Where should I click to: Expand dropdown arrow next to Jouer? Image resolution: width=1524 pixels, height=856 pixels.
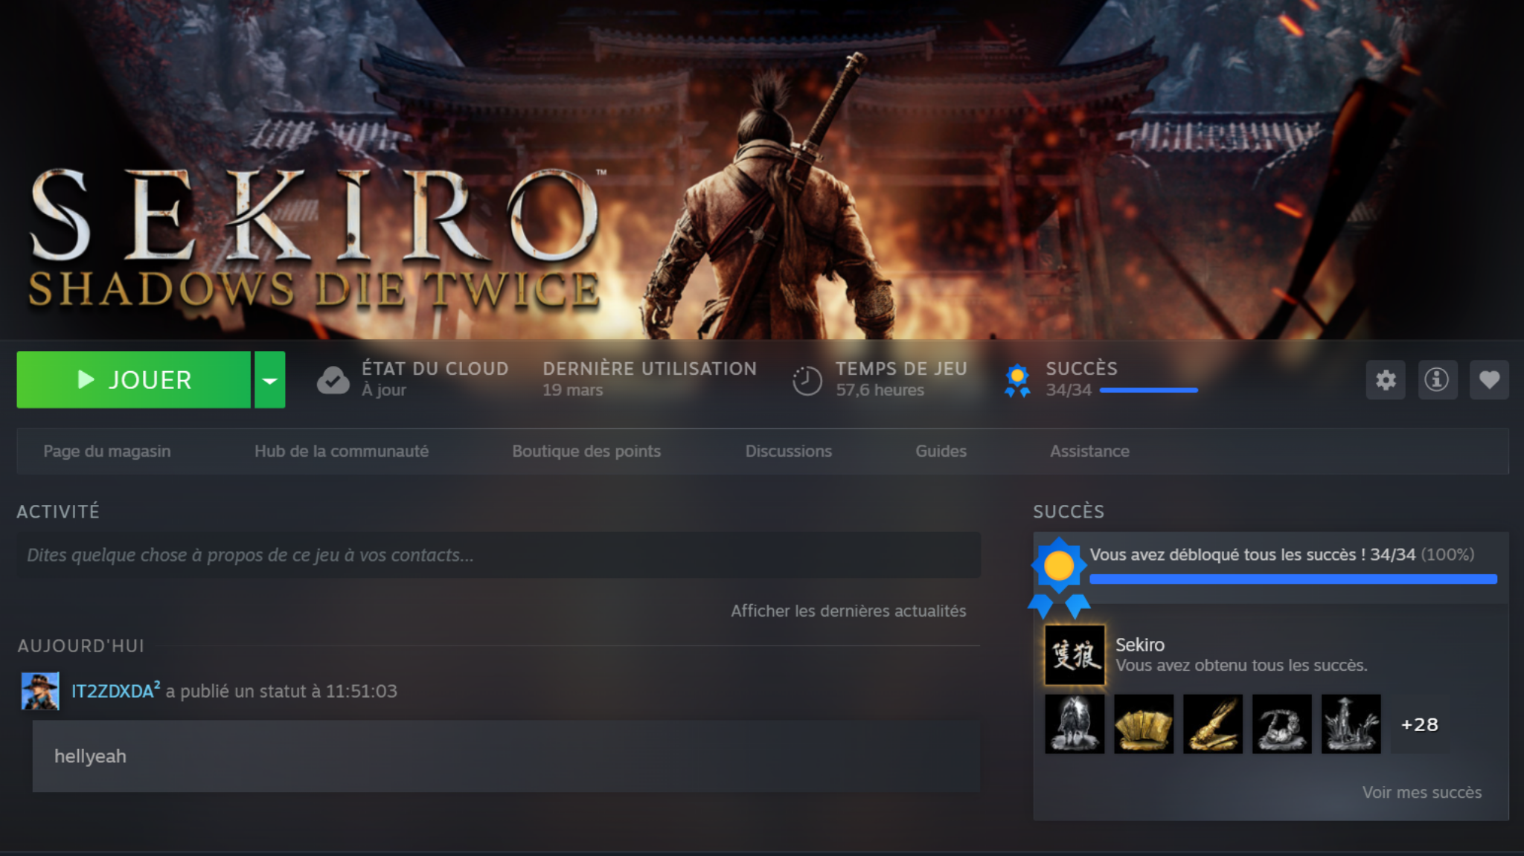[x=270, y=380]
